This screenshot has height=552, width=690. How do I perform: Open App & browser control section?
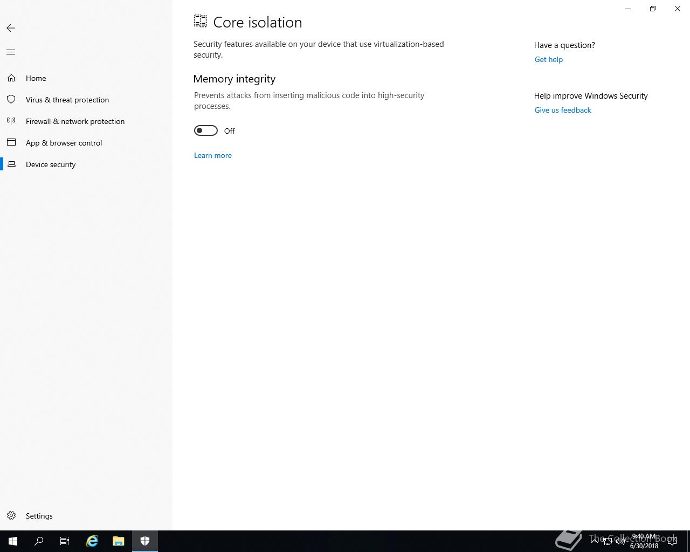[86, 143]
